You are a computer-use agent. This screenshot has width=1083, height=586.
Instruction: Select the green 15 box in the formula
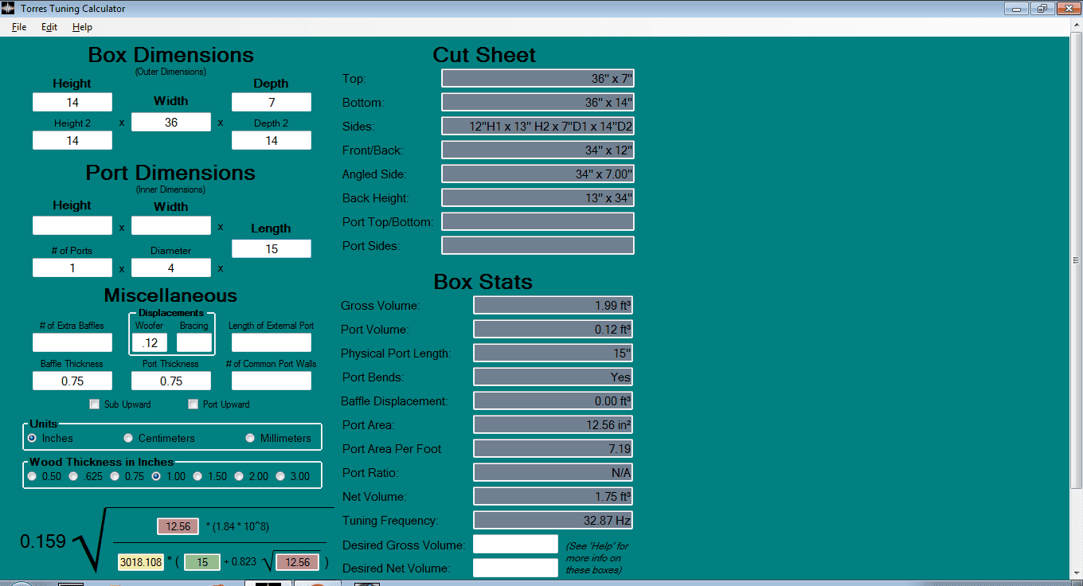point(202,562)
